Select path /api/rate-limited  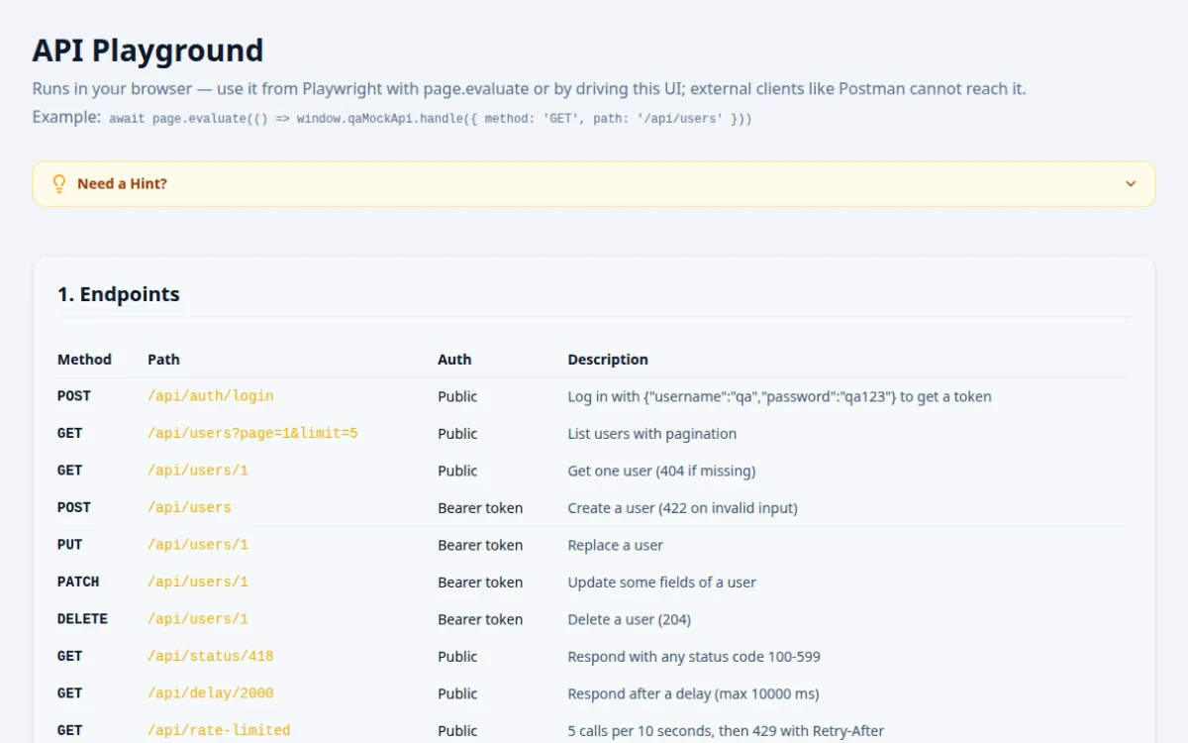pyautogui.click(x=219, y=730)
